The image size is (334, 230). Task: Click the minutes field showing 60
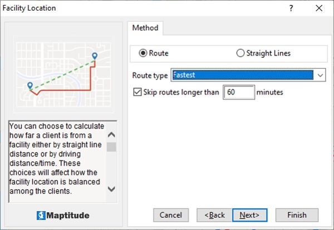click(x=239, y=92)
